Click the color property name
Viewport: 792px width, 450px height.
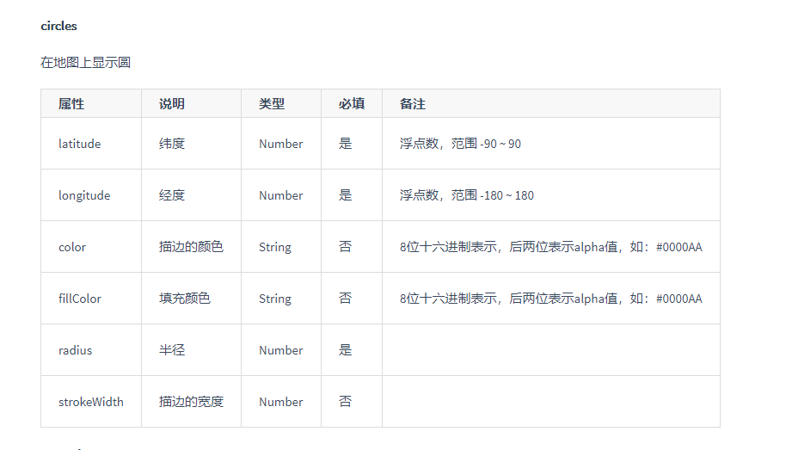(72, 247)
